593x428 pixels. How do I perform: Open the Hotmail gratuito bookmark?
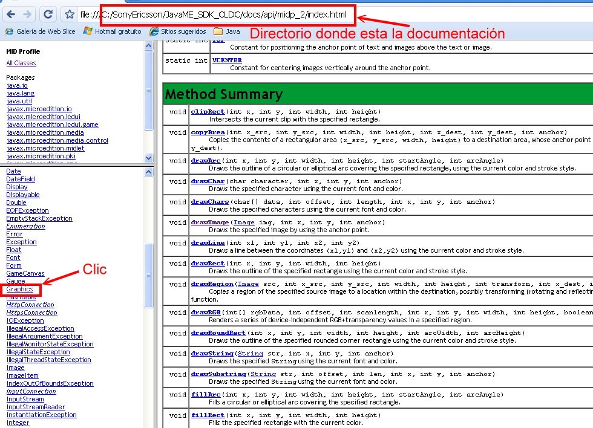(113, 31)
